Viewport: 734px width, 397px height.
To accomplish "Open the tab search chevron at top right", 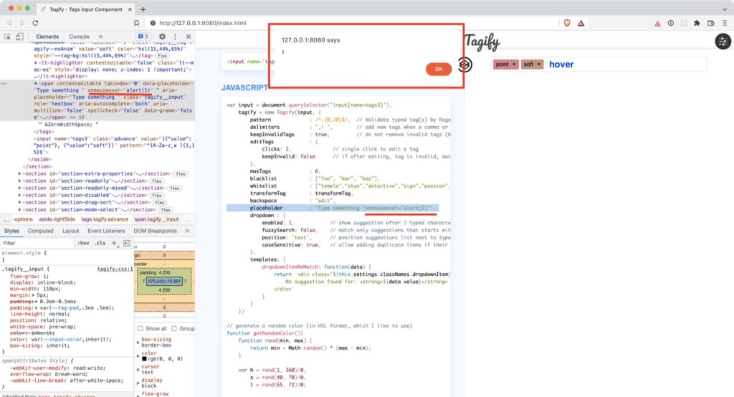I will pyautogui.click(x=725, y=9).
